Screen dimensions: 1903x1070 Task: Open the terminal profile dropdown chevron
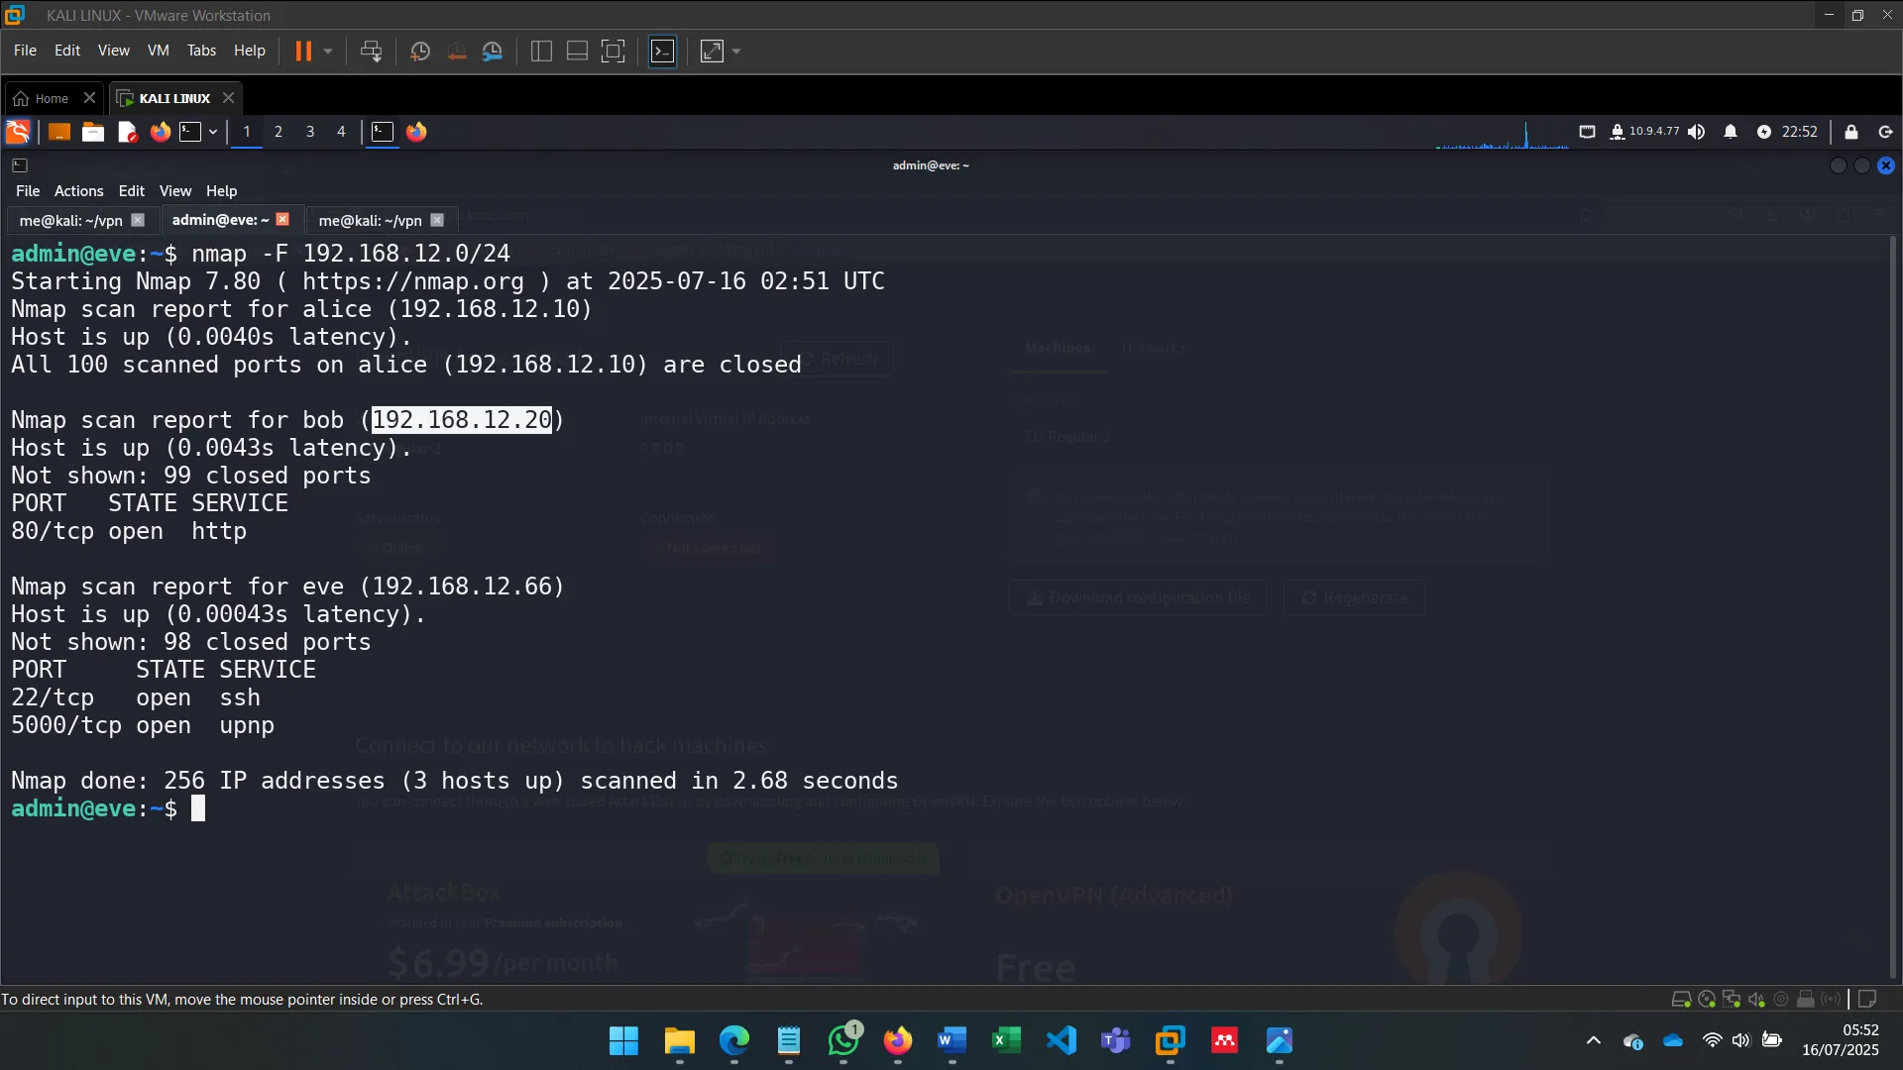point(211,132)
